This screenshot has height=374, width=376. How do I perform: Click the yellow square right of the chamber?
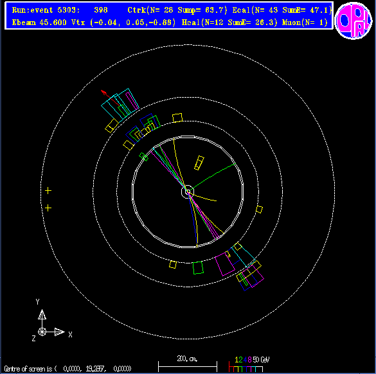[x=259, y=209]
